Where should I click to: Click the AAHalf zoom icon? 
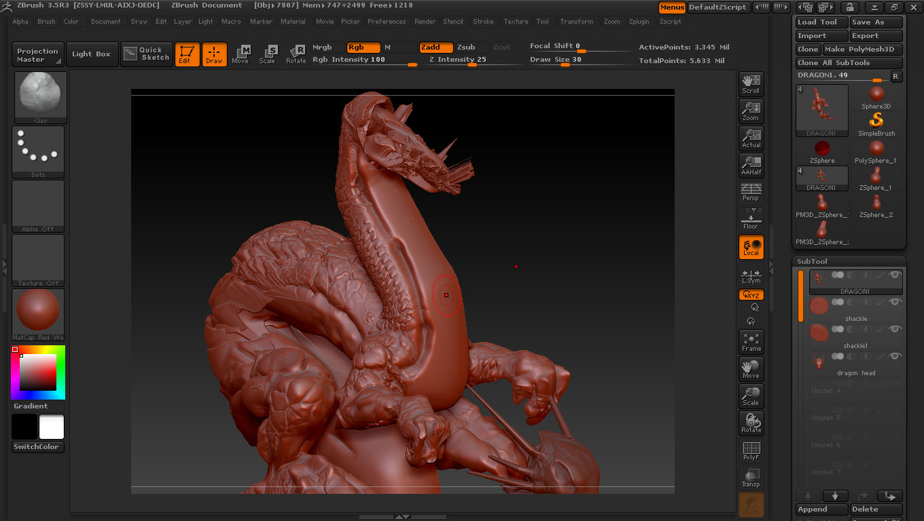[751, 166]
